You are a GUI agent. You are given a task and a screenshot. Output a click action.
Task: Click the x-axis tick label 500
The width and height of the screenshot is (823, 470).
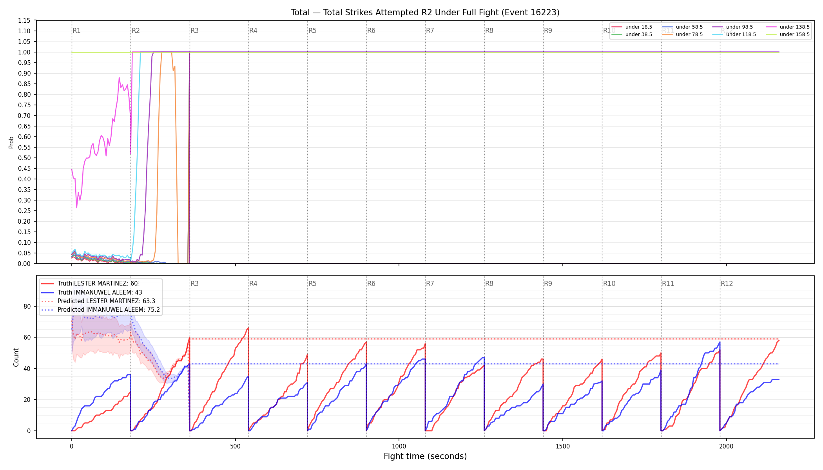(235, 446)
